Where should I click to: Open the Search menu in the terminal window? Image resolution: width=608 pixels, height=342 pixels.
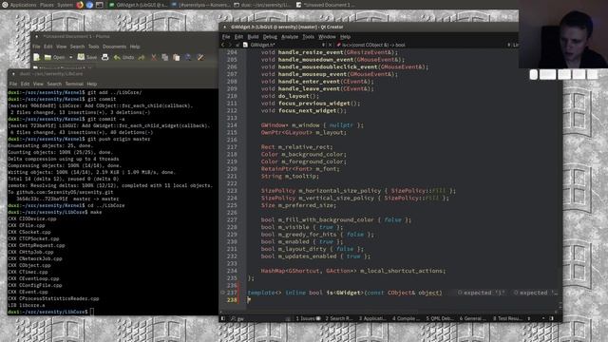[54, 84]
